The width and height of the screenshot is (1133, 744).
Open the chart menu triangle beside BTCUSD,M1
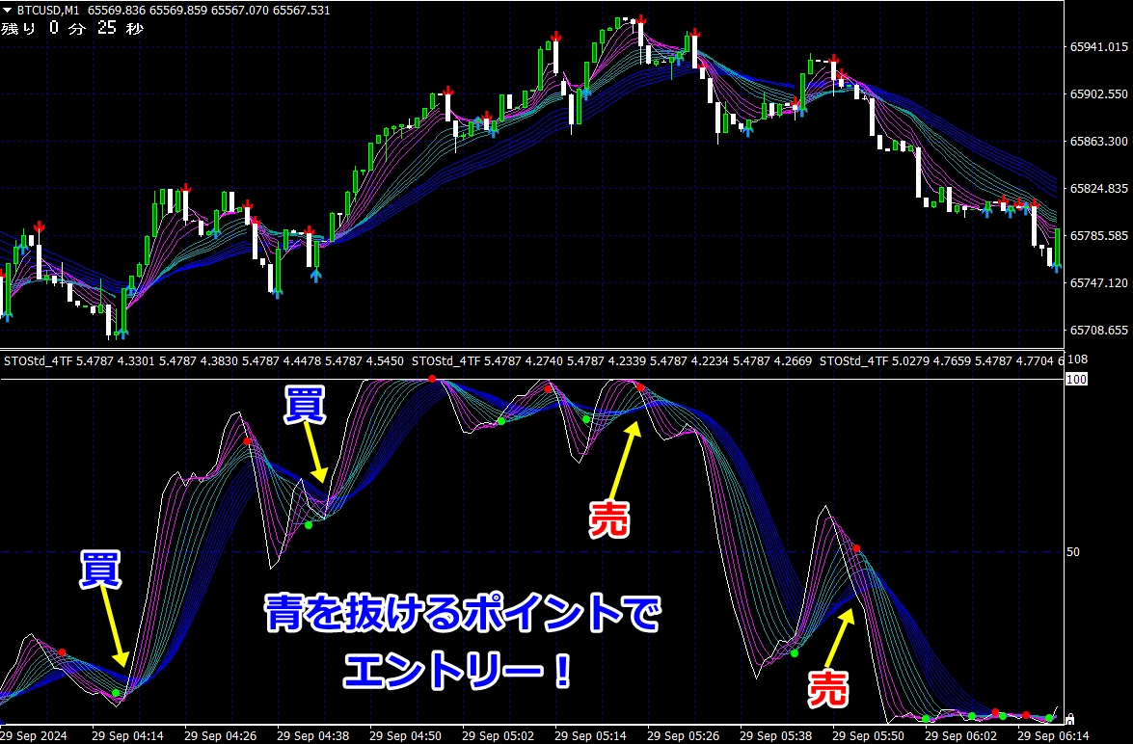[x=7, y=10]
